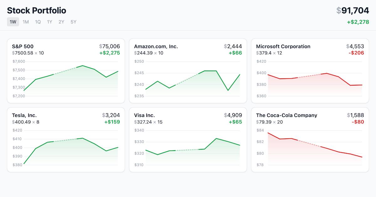Click the $327.24 × 15 holding text
376x197 pixels.
[x=148, y=122]
